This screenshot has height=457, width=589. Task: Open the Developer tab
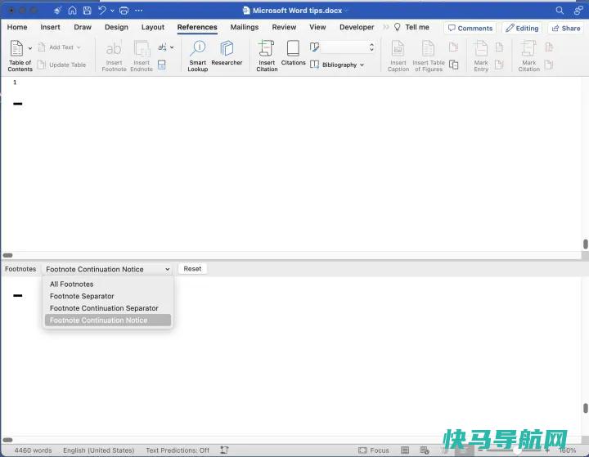pos(357,27)
